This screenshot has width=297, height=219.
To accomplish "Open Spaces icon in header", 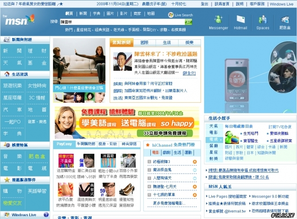I will point(263,19).
